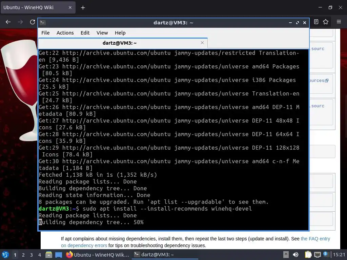Open the Actions menu in terminal
The height and width of the screenshot is (260, 347).
65,33
